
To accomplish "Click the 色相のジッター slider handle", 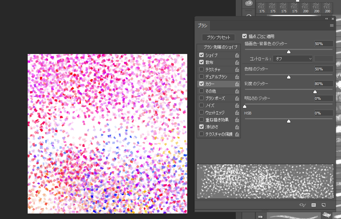I will tap(288, 77).
